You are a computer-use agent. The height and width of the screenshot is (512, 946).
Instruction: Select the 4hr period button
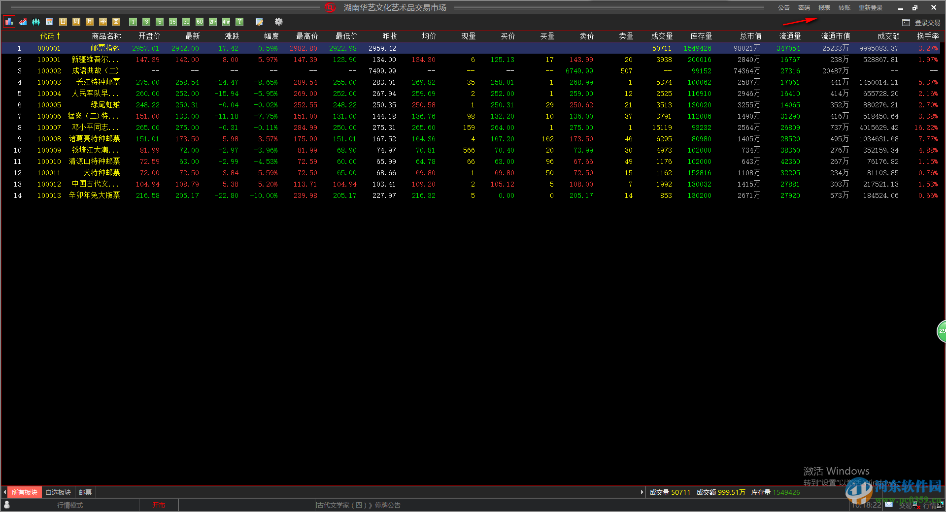click(x=226, y=22)
